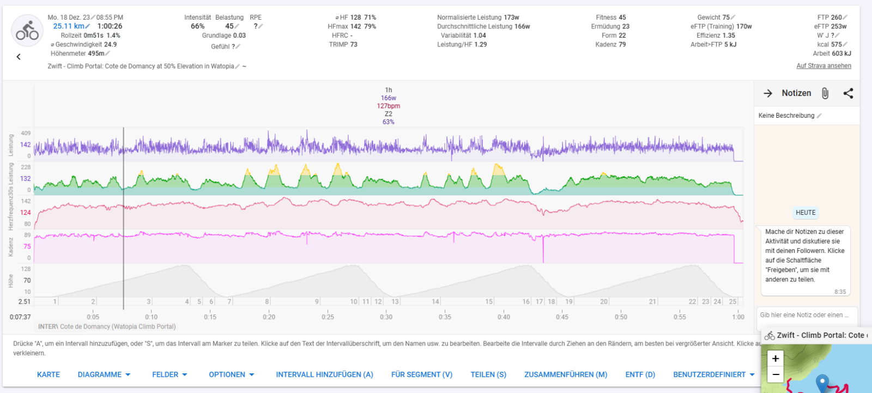Edit the activity name pencil icon
This screenshot has width=872, height=393.
coord(237,66)
